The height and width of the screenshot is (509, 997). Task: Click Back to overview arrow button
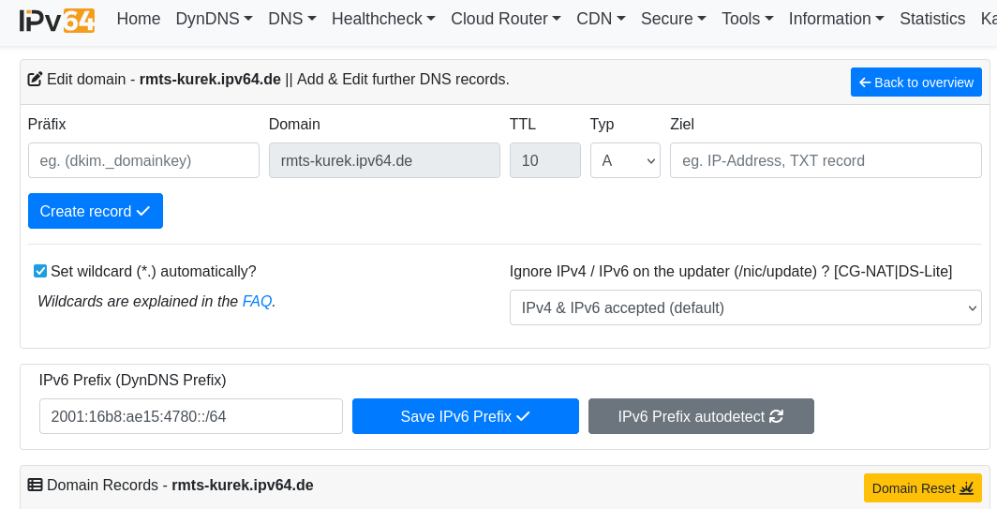[915, 82]
